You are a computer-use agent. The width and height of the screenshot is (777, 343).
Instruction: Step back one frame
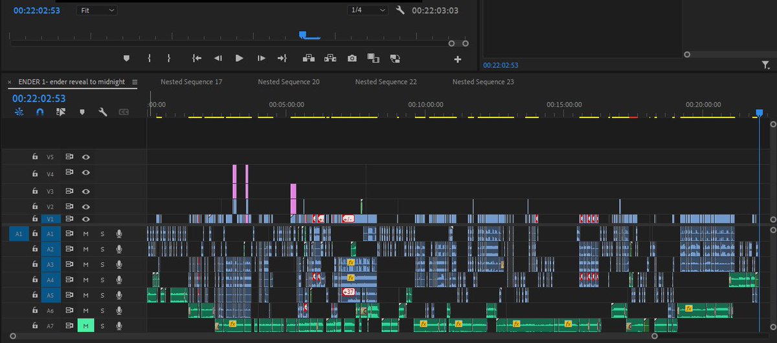pyautogui.click(x=218, y=58)
